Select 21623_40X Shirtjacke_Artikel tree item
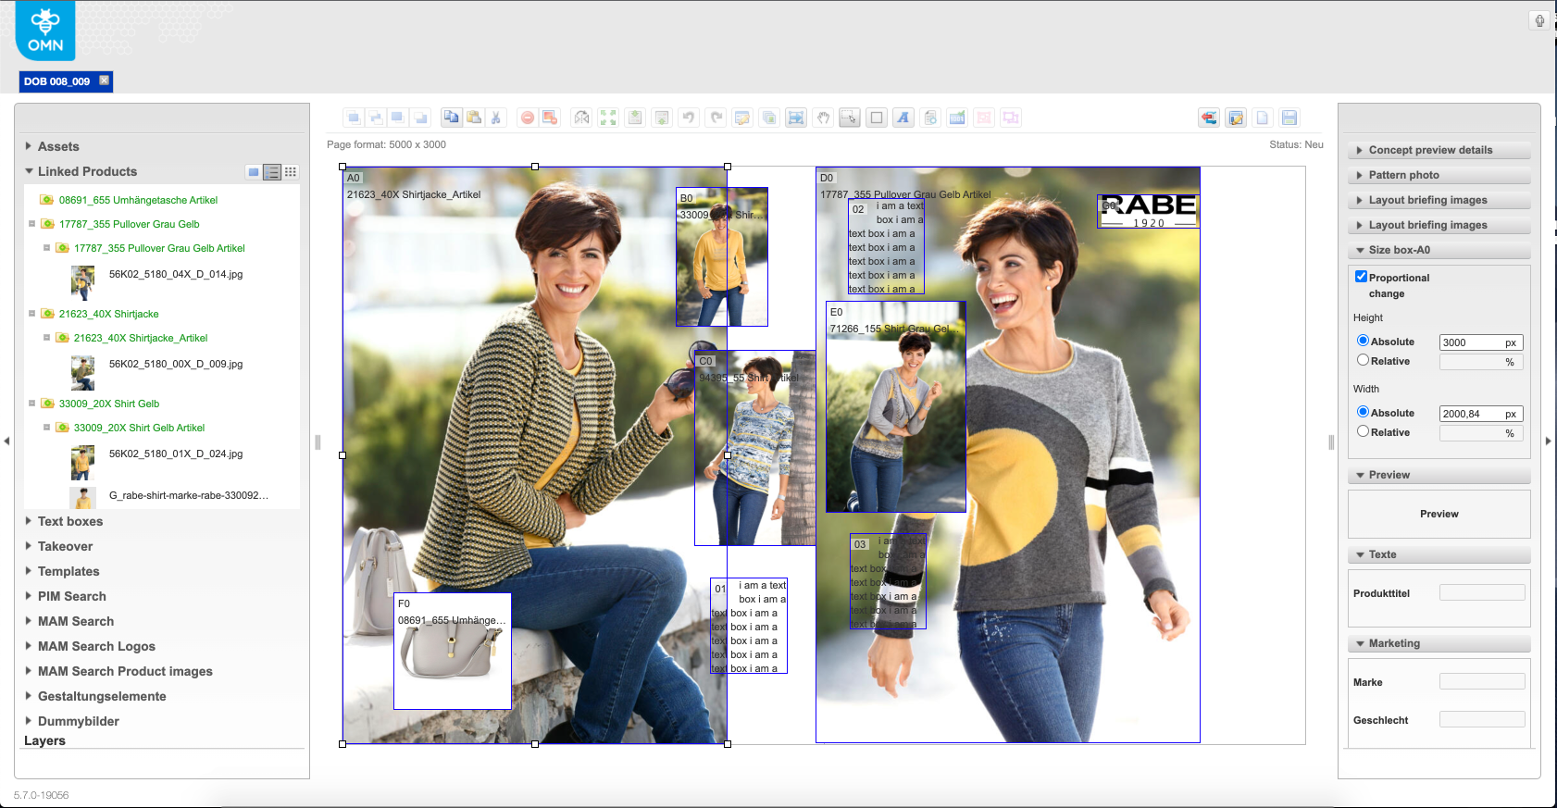The image size is (1557, 808). pyautogui.click(x=141, y=338)
